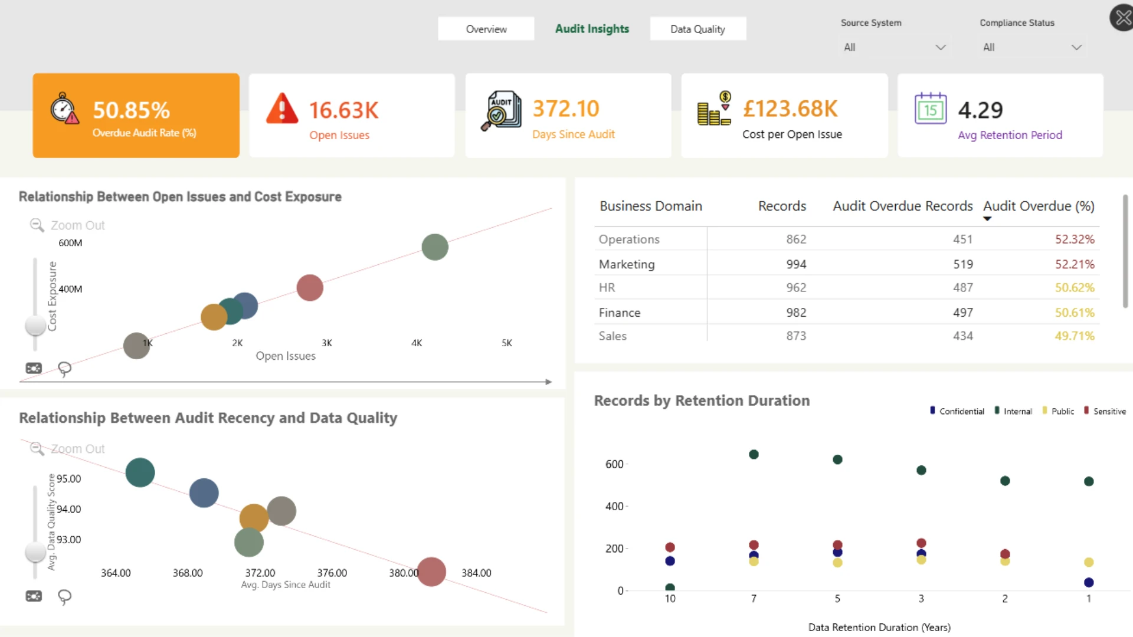The height and width of the screenshot is (637, 1133).
Task: Open the Source System dropdown
Action: (x=895, y=47)
